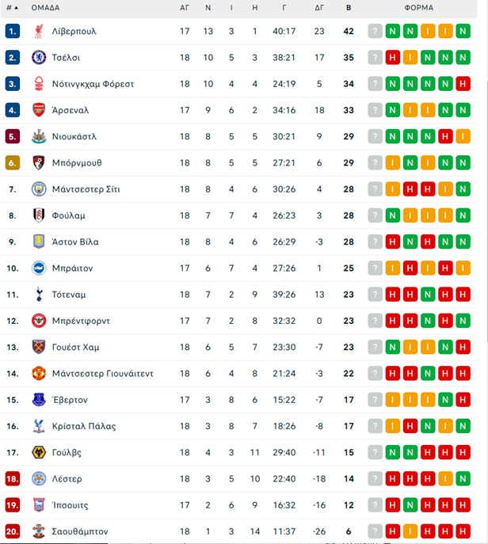Click the vertical scrollbar on the right edge
This screenshot has height=544, width=488.
click(x=486, y=211)
